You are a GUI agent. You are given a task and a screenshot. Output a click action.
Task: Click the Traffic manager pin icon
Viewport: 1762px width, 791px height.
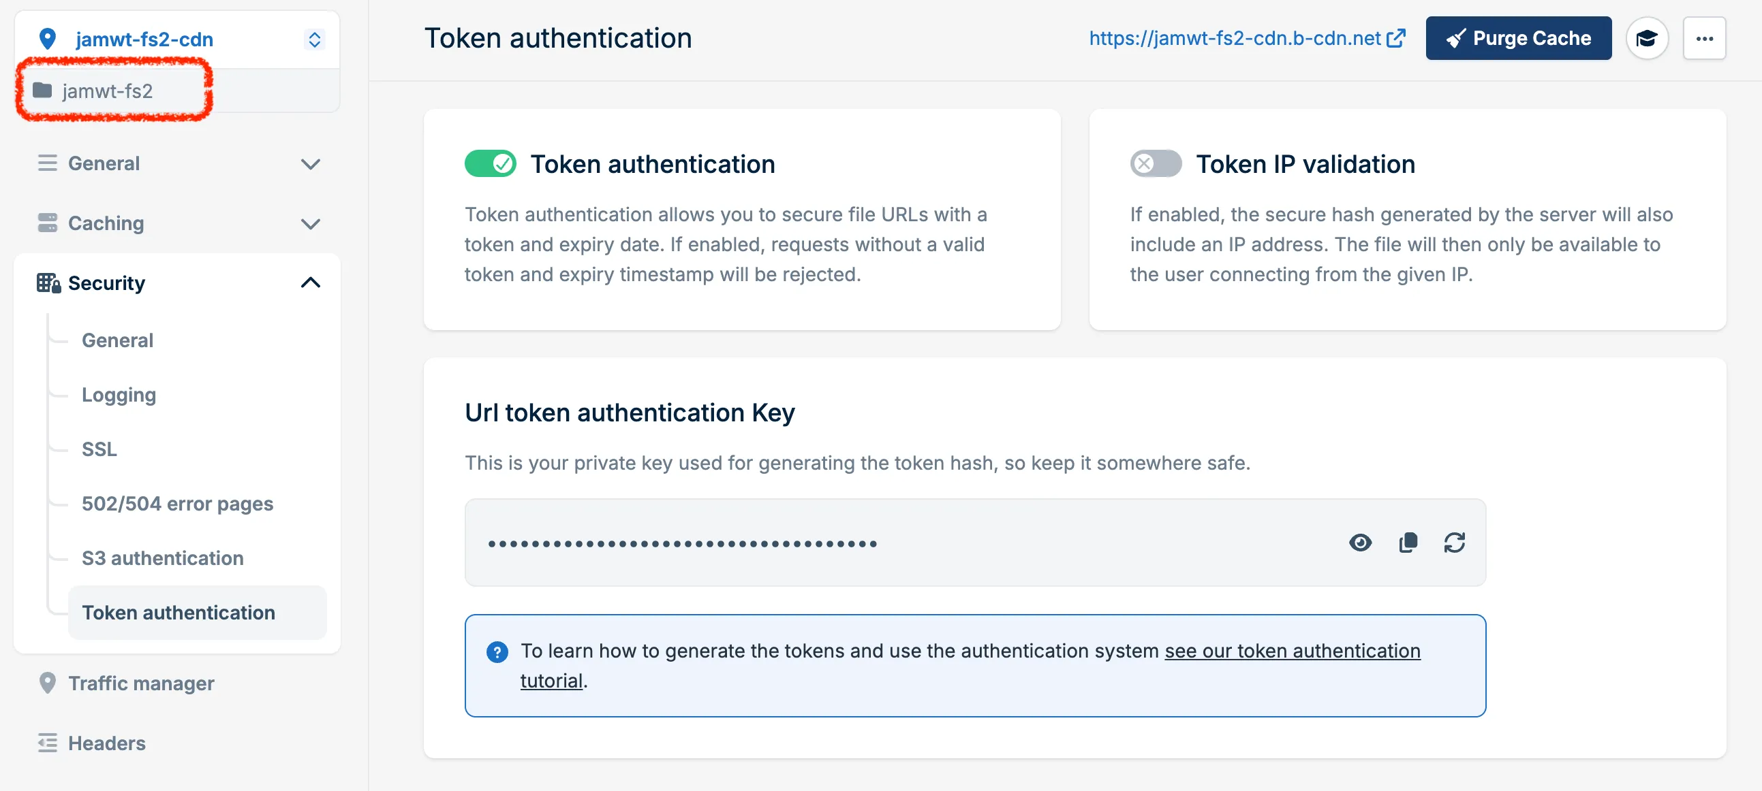pos(47,682)
